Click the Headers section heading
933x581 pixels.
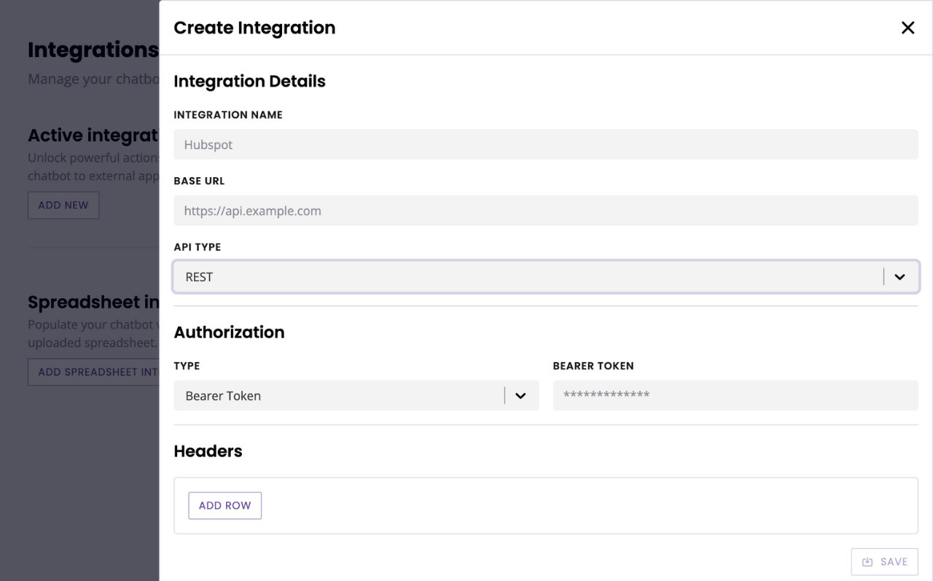(208, 451)
